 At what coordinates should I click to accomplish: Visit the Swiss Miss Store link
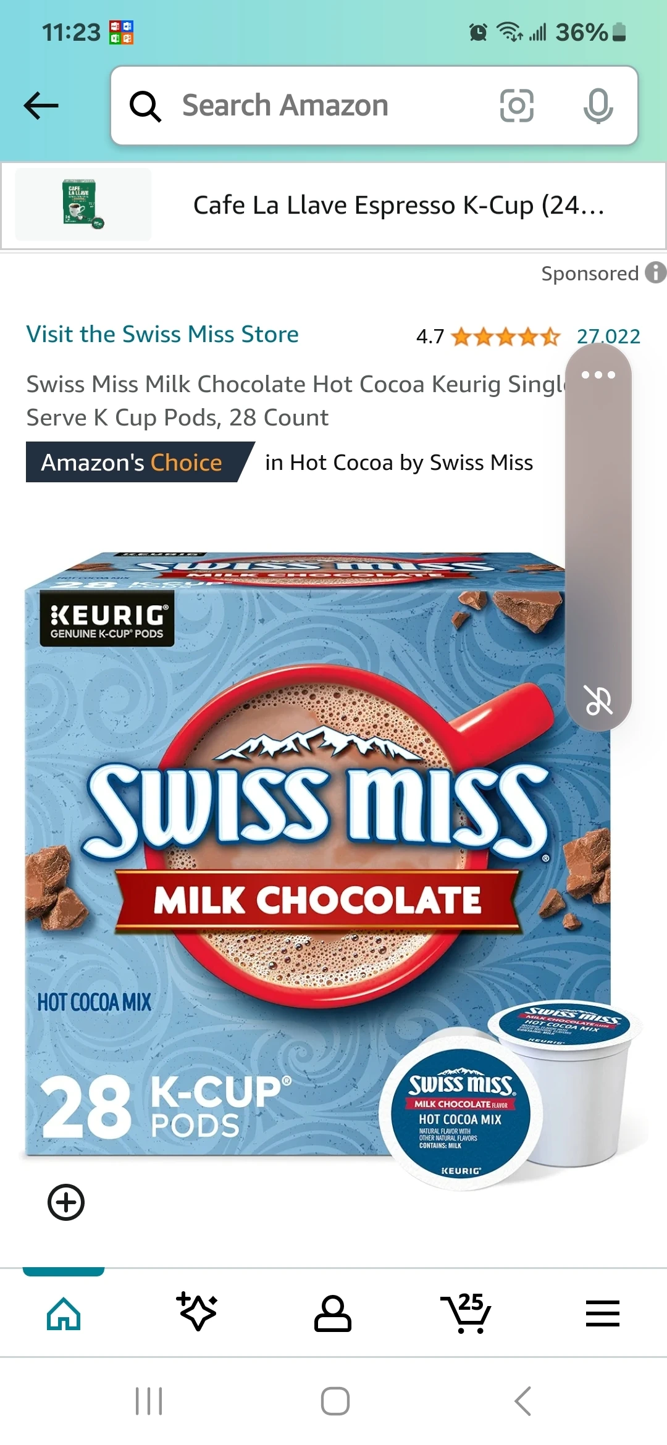click(162, 334)
